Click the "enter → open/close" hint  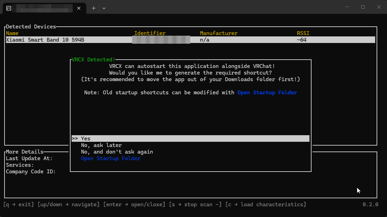(x=134, y=205)
